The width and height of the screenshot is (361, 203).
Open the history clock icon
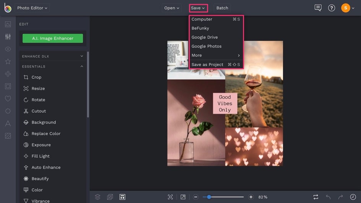click(x=353, y=197)
